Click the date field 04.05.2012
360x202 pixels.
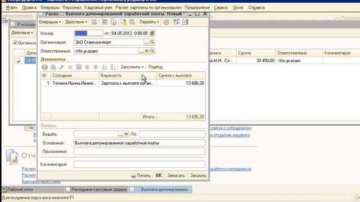(130, 33)
